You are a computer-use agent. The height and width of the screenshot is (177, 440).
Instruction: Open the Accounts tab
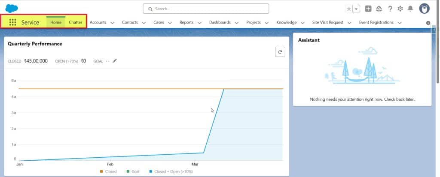98,22
